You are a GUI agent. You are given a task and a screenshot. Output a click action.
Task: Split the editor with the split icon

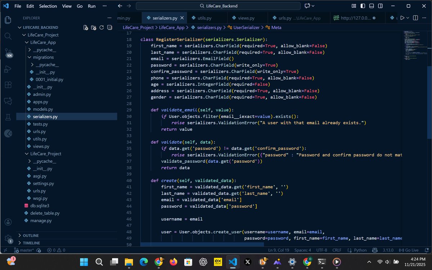[x=415, y=18]
